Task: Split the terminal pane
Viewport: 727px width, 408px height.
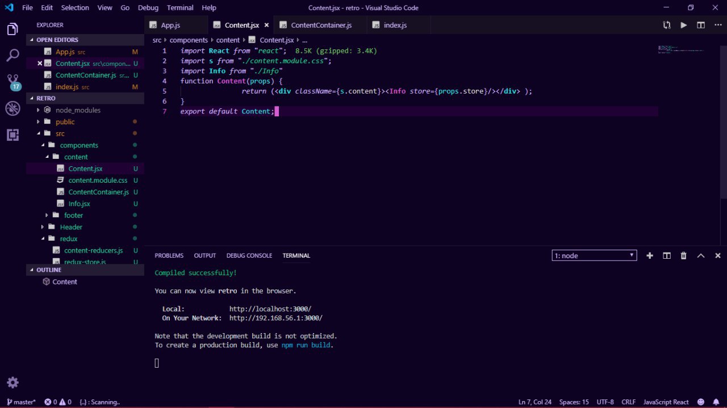Action: point(667,256)
